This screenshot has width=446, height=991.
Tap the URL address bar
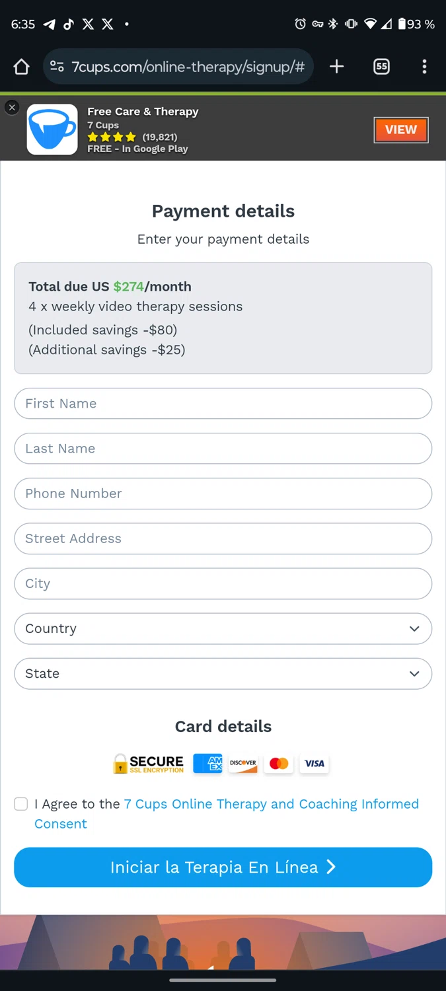click(188, 67)
